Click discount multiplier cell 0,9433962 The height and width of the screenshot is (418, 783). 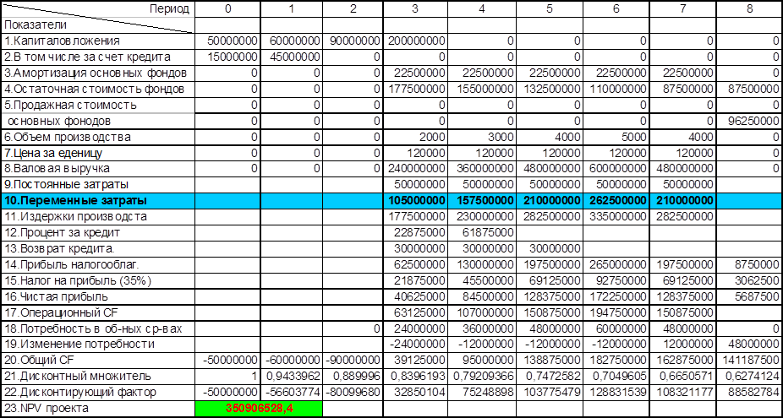click(292, 377)
